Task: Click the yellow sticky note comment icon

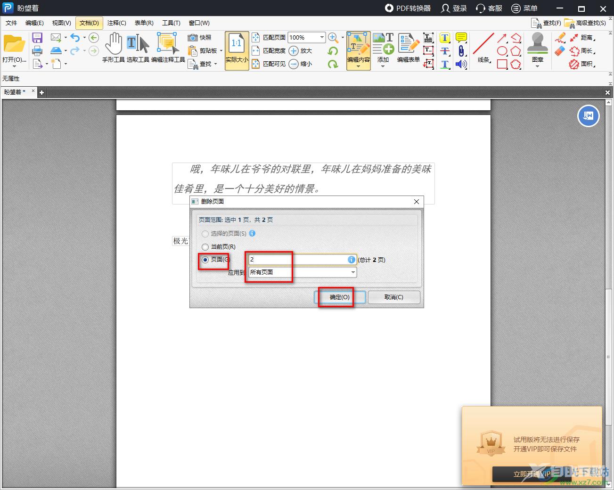Action: coord(461,38)
